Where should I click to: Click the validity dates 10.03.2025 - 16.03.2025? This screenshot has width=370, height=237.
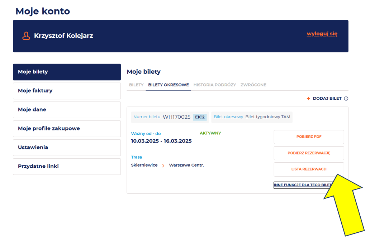click(x=161, y=141)
